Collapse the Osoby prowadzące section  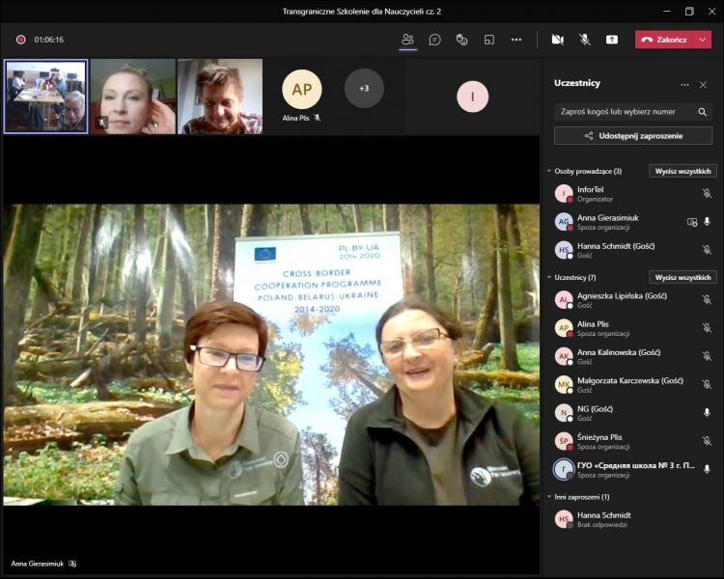(549, 171)
